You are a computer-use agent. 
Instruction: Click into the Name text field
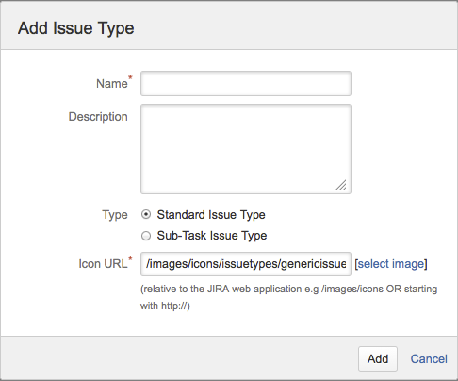[x=246, y=84]
